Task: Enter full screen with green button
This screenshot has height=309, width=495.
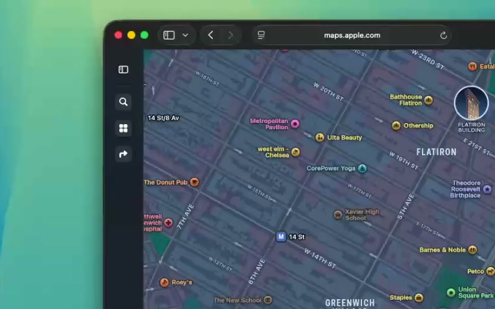Action: tap(144, 35)
